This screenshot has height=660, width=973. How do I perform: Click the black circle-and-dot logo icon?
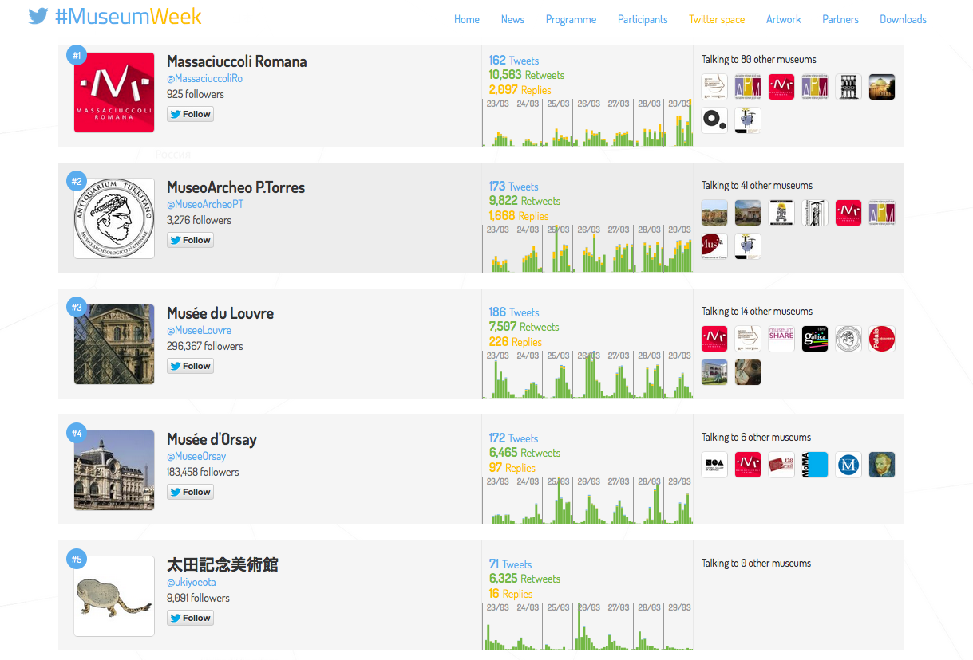(x=714, y=120)
